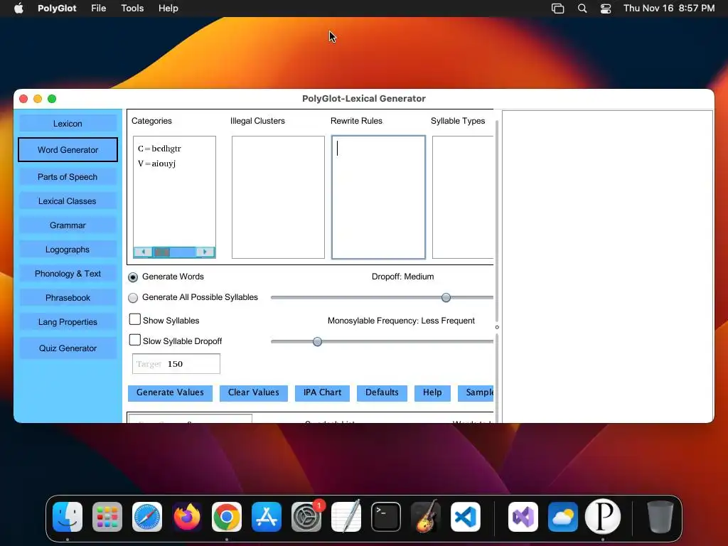Open the Grammar section

point(68,225)
